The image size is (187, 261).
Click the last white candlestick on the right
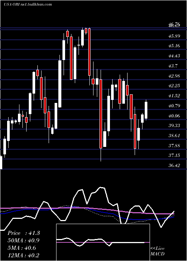[x=146, y=110]
